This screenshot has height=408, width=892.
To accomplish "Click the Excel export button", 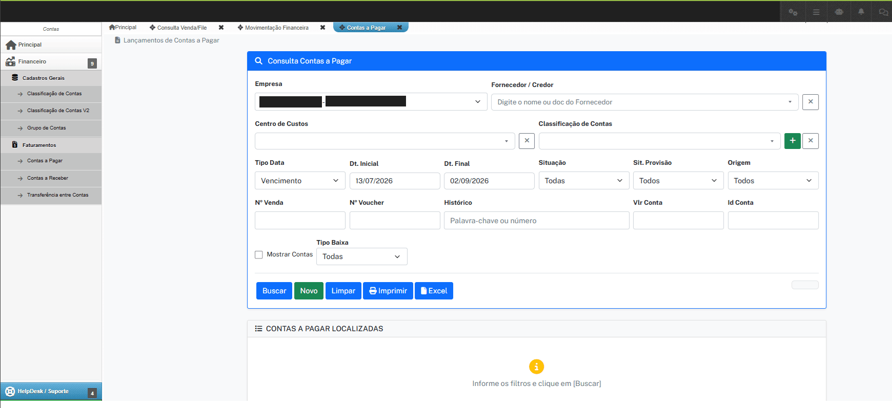I will tap(434, 291).
